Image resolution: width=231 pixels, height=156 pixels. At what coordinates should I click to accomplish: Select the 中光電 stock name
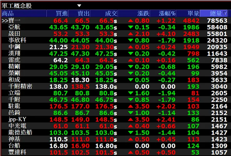click(x=17, y=126)
